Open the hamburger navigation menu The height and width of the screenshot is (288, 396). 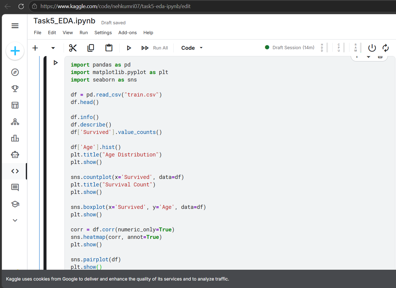click(15, 26)
